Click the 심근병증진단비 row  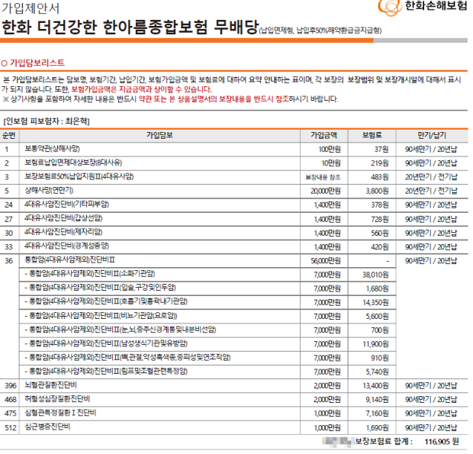click(234, 428)
